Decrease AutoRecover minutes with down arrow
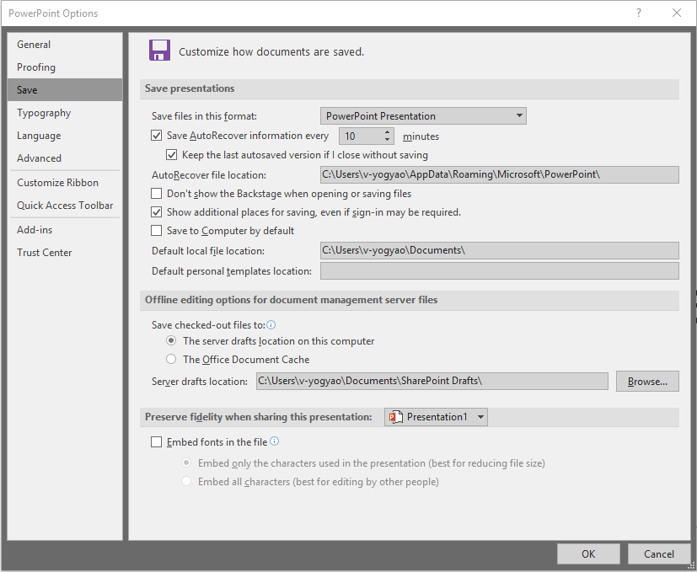 click(387, 140)
